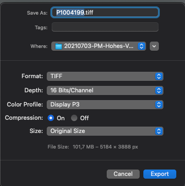
Task: Open Color Profile dropdown showing Display P3
Action: [x=105, y=105]
